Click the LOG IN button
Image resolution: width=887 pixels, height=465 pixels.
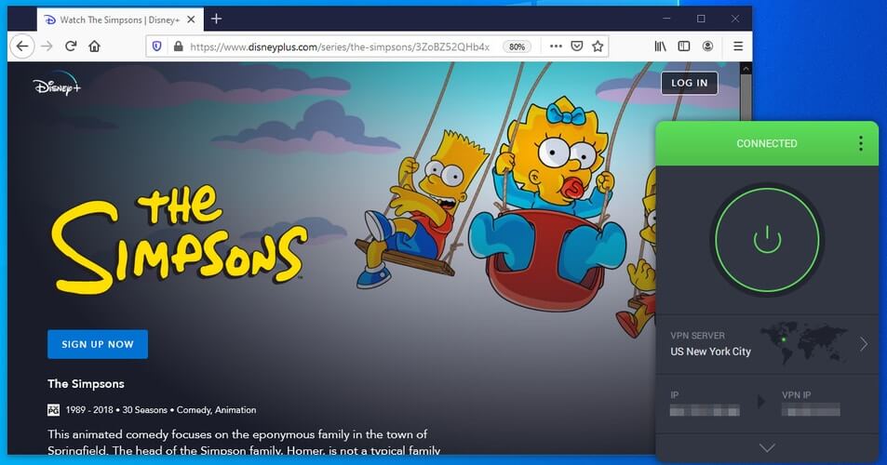coord(689,83)
